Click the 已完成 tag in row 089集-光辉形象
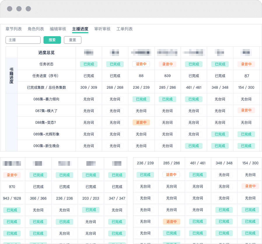This screenshot has height=244, width=262. 220,134
